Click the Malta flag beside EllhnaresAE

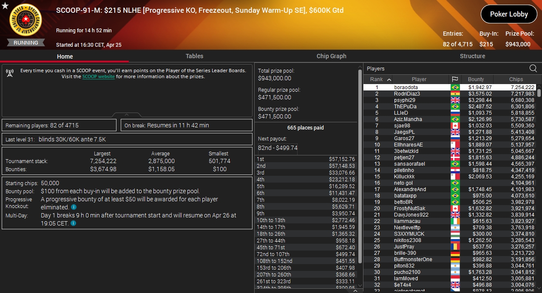[x=455, y=144]
